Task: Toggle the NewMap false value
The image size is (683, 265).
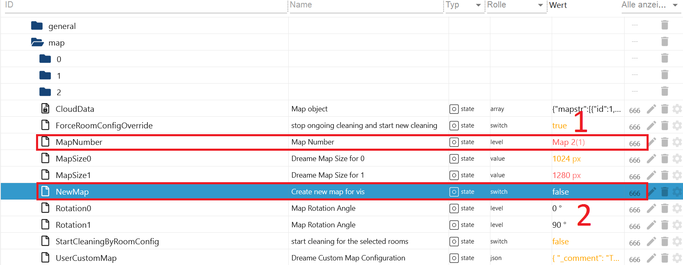Action: pyautogui.click(x=560, y=192)
